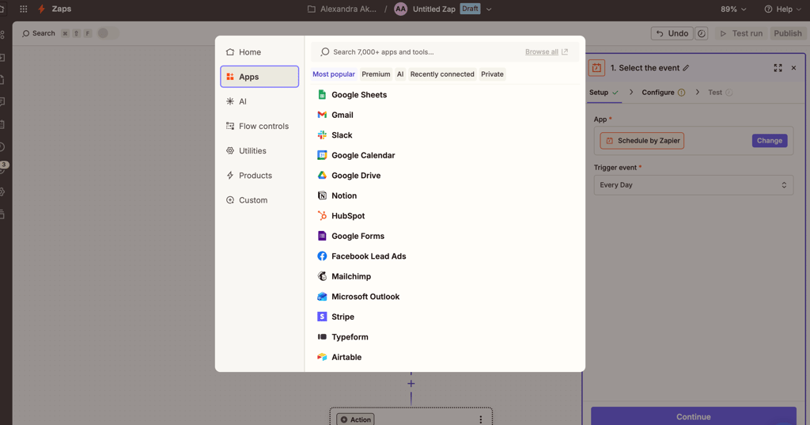Go to Home in the app picker
Viewport: 810px width, 425px height.
259,52
